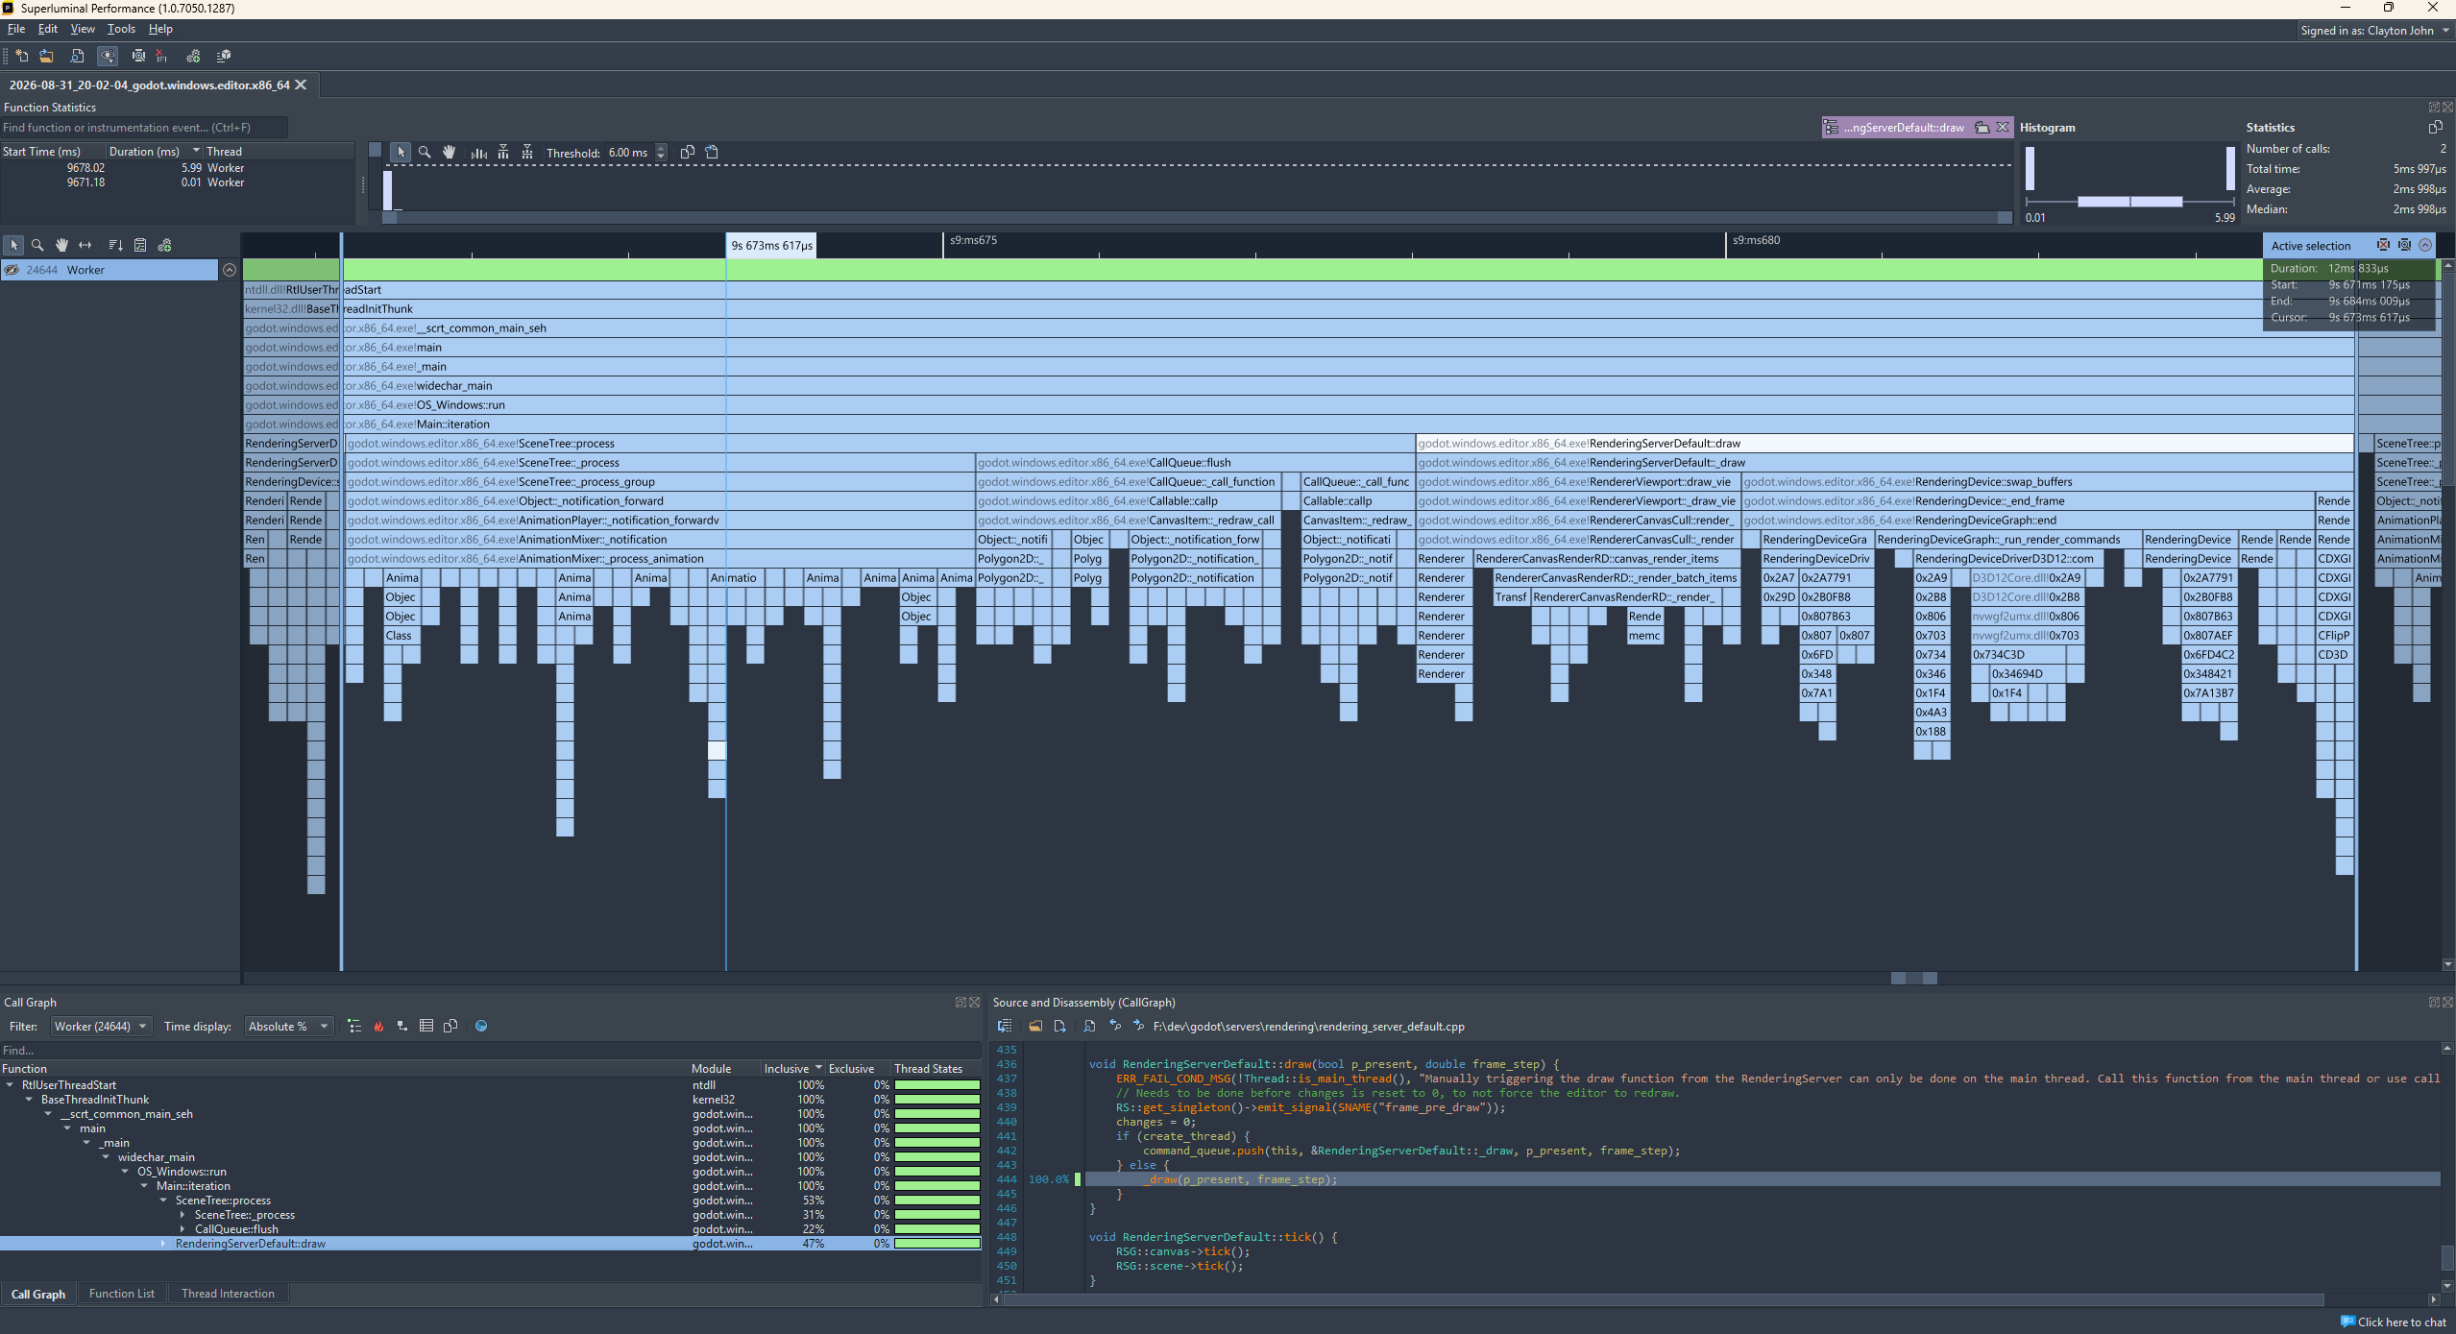Image resolution: width=2456 pixels, height=1334 pixels.
Task: Collapse the Main::iteration tree node
Action: pos(144,1186)
